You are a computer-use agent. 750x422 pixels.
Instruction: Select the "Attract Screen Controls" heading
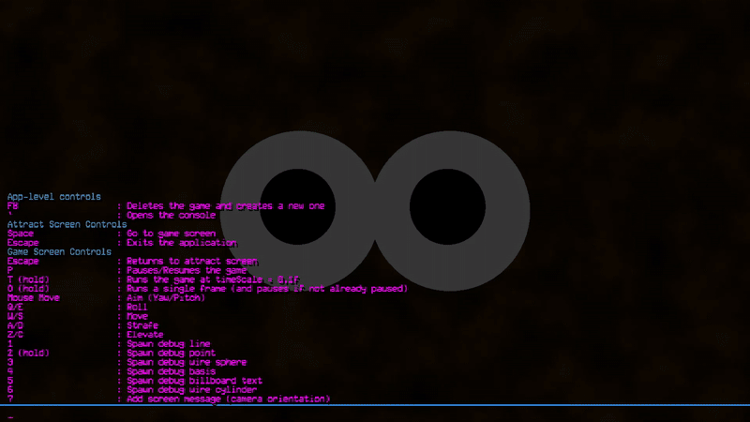(x=67, y=224)
